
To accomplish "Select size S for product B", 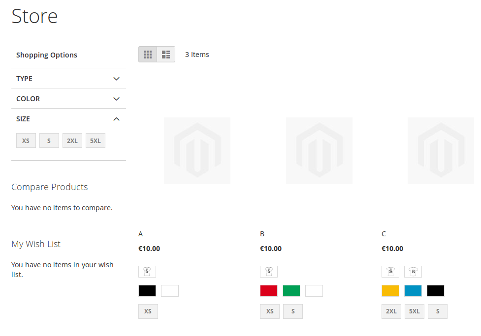I will click(292, 311).
